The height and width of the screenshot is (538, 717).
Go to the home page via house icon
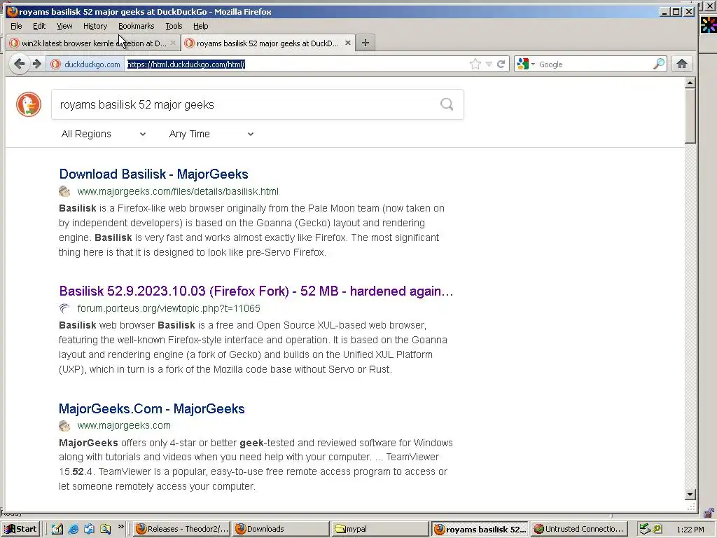(682, 64)
